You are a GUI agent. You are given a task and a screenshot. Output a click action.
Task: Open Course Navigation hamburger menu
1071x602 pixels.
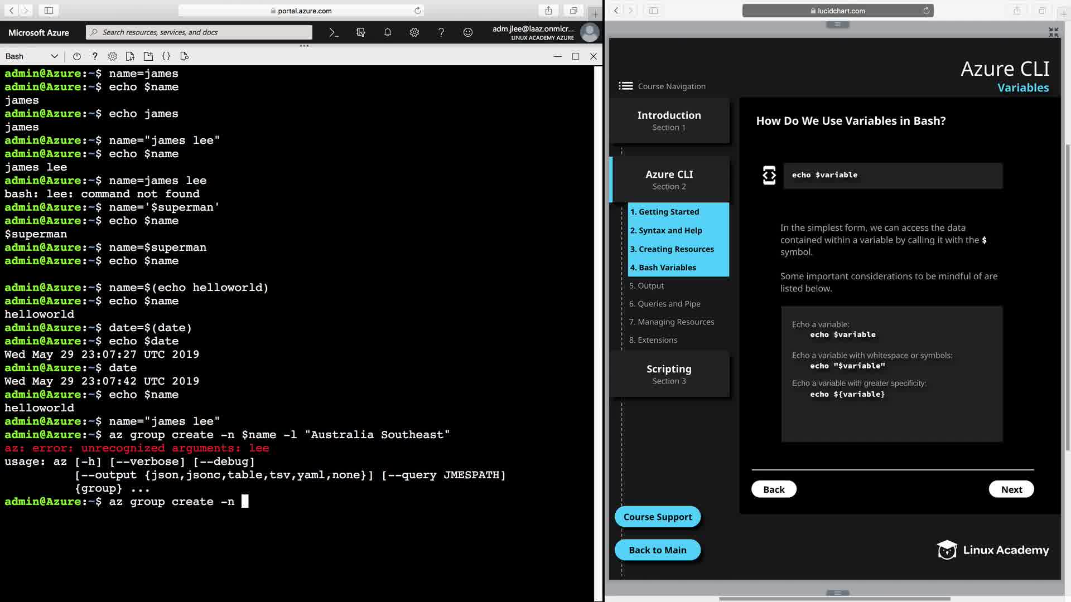click(625, 86)
